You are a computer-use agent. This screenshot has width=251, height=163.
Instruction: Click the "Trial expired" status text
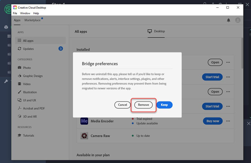tap(144, 119)
